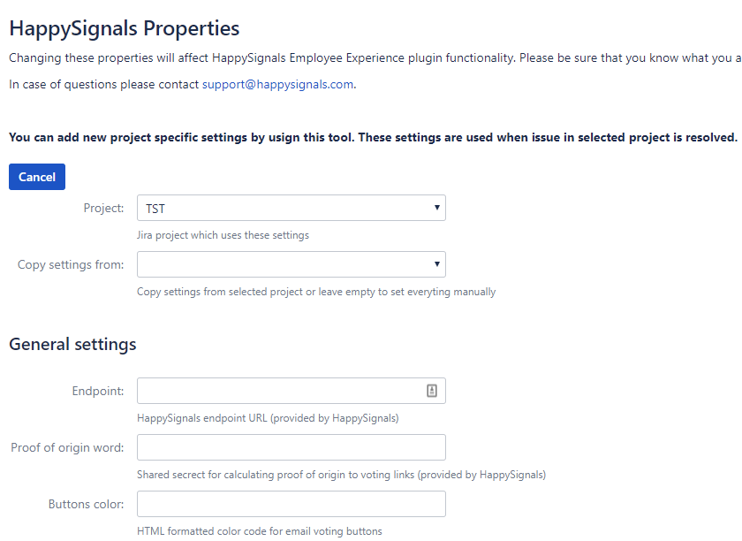Image resolution: width=742 pixels, height=541 pixels.
Task: Click the Jira project which uses these settings hint
Action: pyautogui.click(x=223, y=235)
